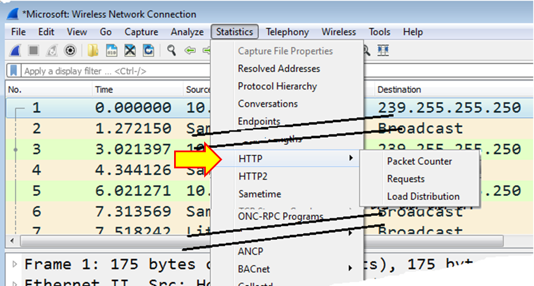Click the scrollbar left arrow button
The height and width of the screenshot is (286, 534).
click(12, 241)
